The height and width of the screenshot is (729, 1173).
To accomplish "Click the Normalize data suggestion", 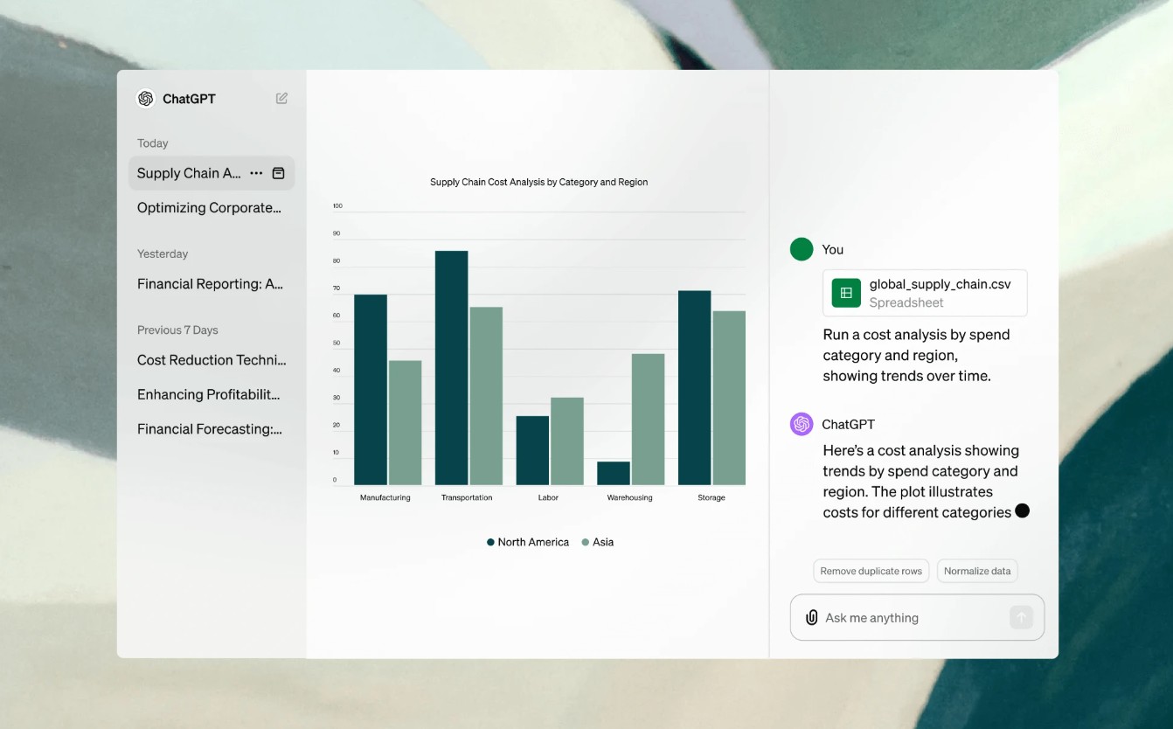I will tap(977, 571).
